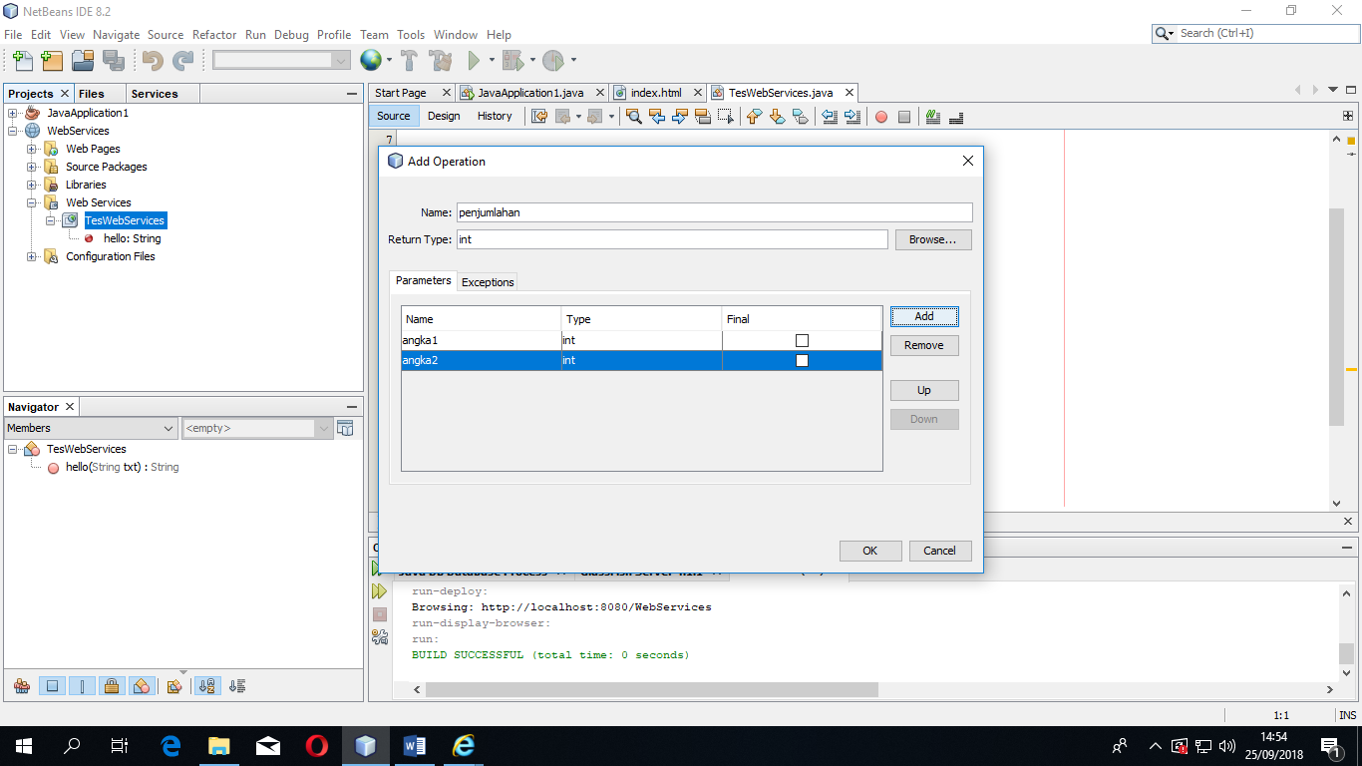Image resolution: width=1362 pixels, height=766 pixels.
Task: Click the Build Project hammer icon
Action: [x=409, y=61]
